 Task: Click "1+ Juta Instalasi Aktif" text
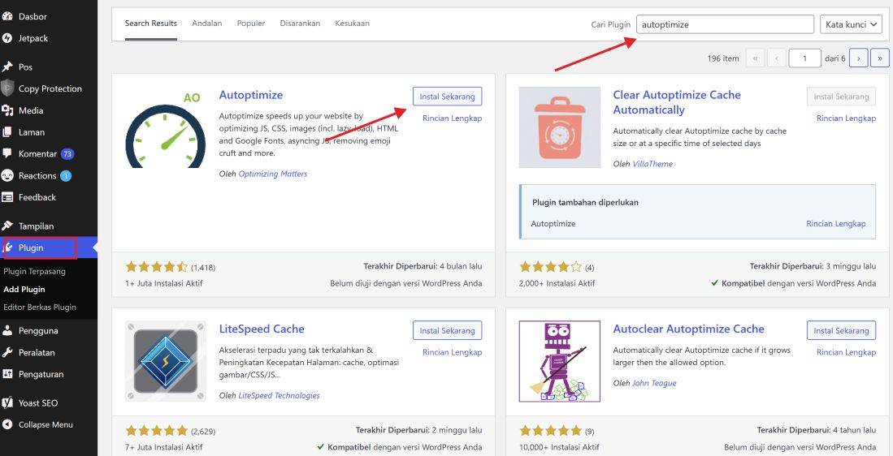point(163,283)
